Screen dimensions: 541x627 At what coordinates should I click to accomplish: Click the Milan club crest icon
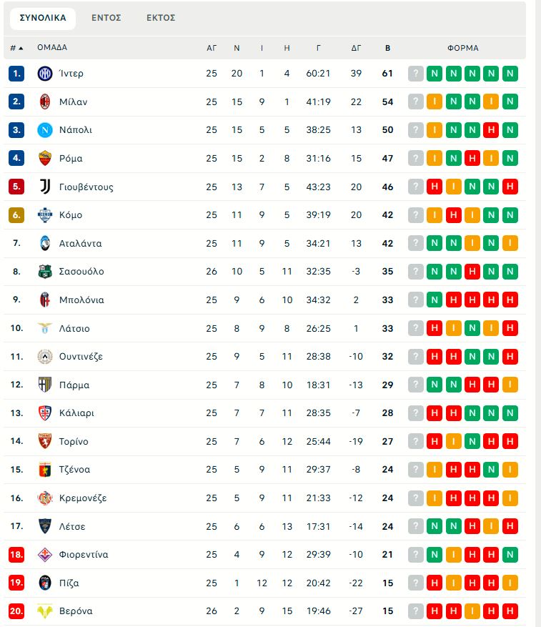click(x=45, y=102)
